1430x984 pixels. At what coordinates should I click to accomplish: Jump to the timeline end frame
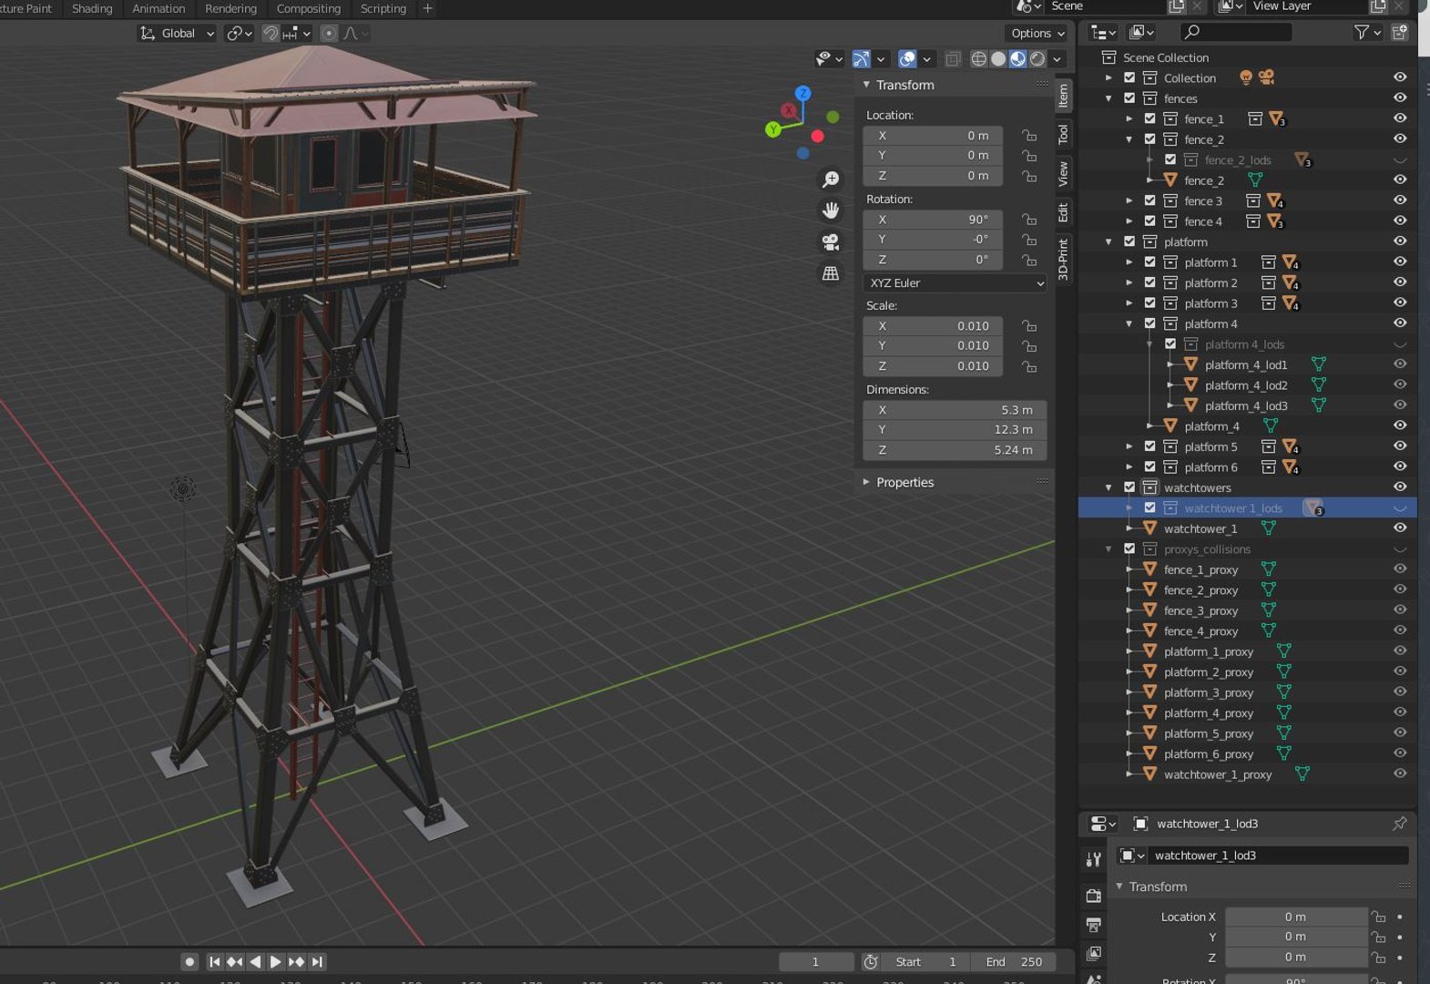pos(317,961)
